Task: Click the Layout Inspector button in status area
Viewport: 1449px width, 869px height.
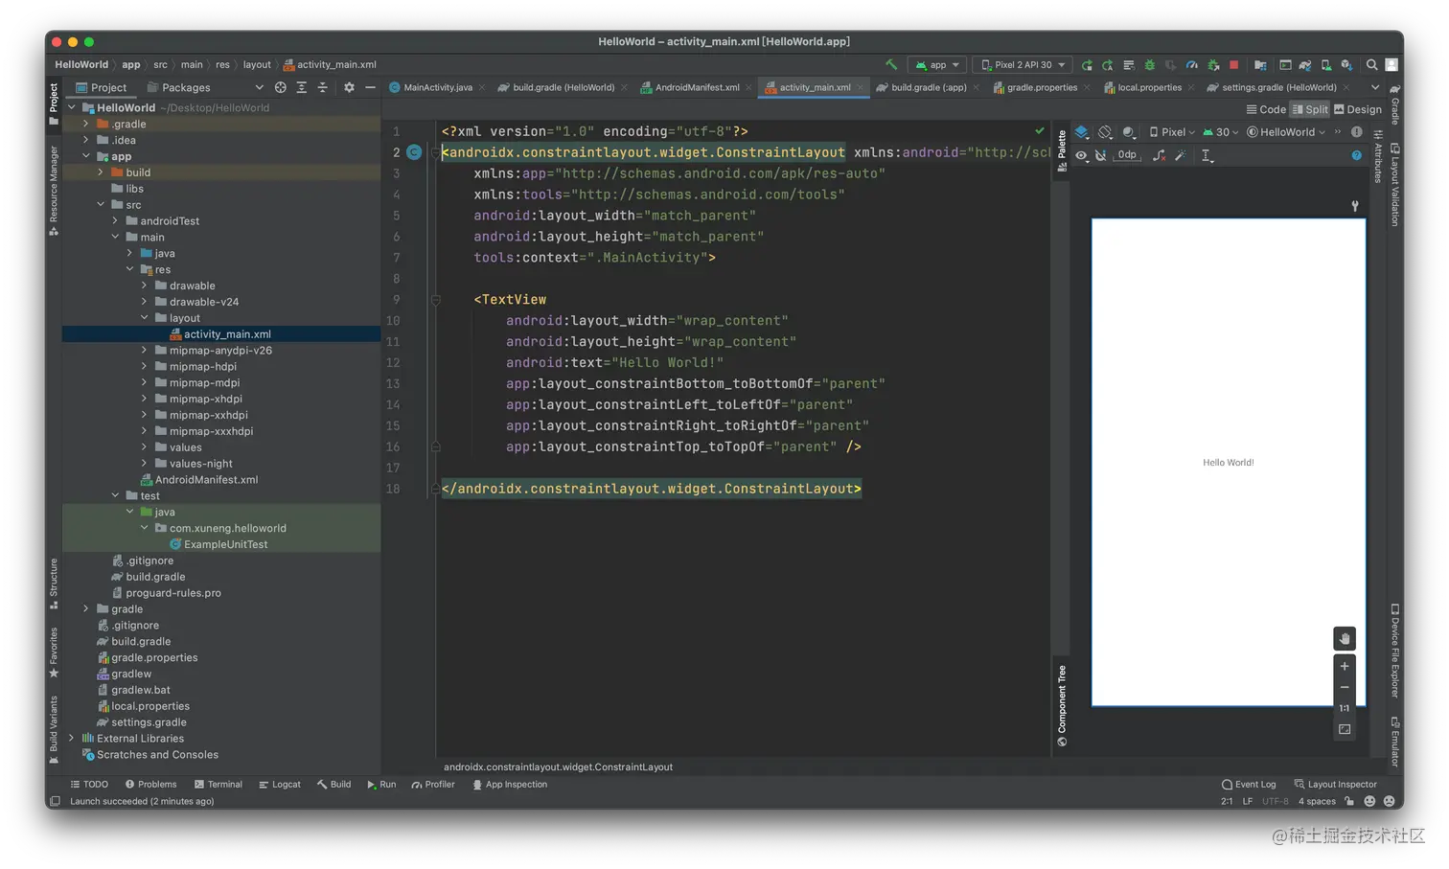Action: point(1335,785)
